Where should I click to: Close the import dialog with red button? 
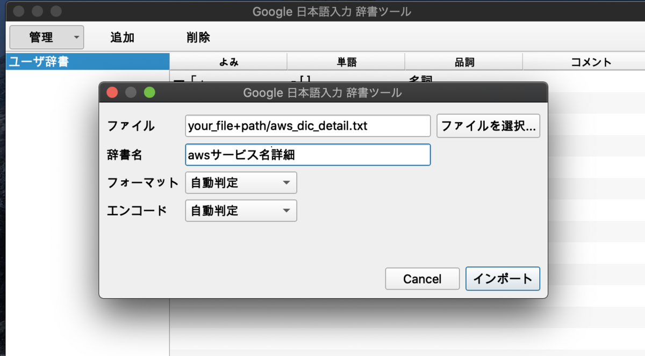tap(112, 92)
